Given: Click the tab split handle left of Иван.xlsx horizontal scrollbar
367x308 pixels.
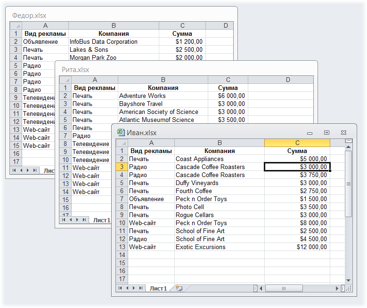Looking at the screenshot, I should pos(255,288).
